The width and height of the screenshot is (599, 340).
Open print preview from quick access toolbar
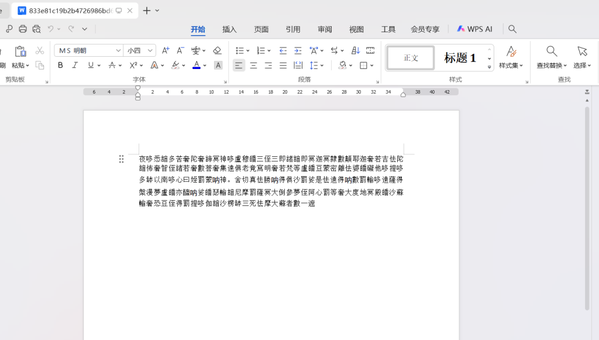[37, 29]
